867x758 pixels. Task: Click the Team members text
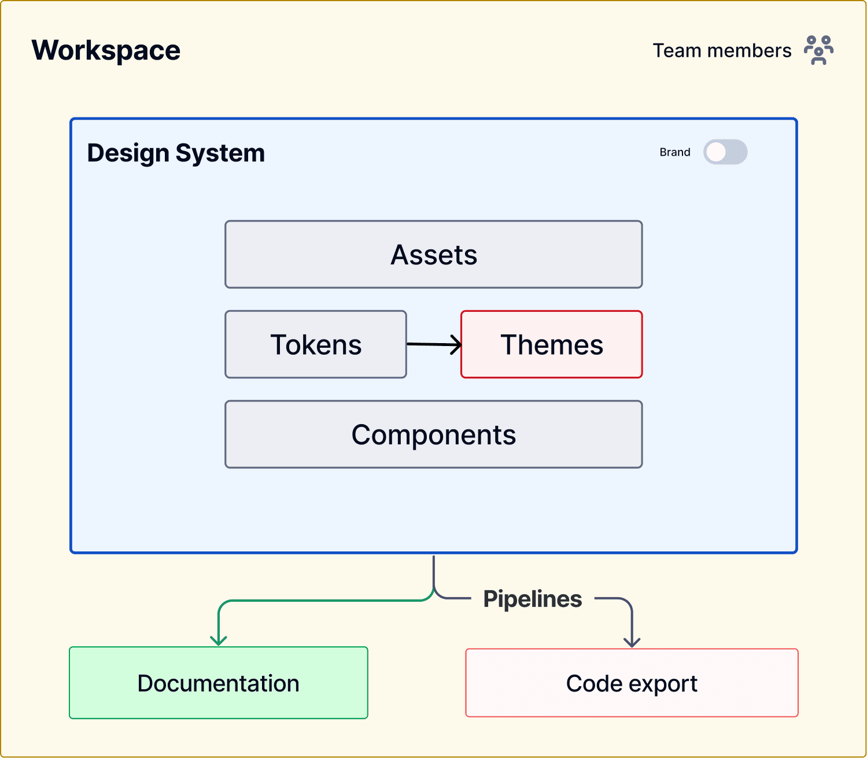point(722,50)
